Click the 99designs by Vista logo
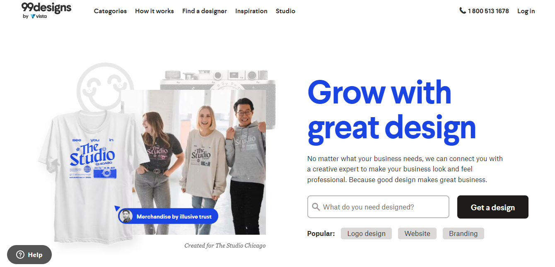 [46, 11]
